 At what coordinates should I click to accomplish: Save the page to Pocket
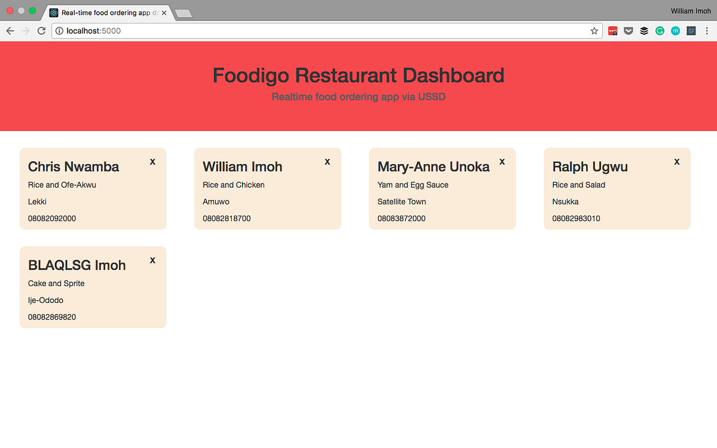[x=629, y=30]
